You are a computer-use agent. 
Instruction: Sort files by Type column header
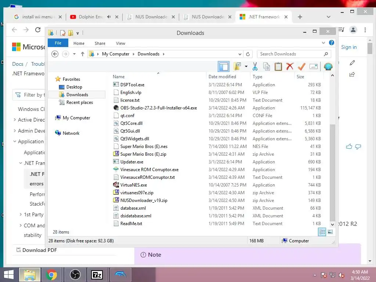(257, 77)
